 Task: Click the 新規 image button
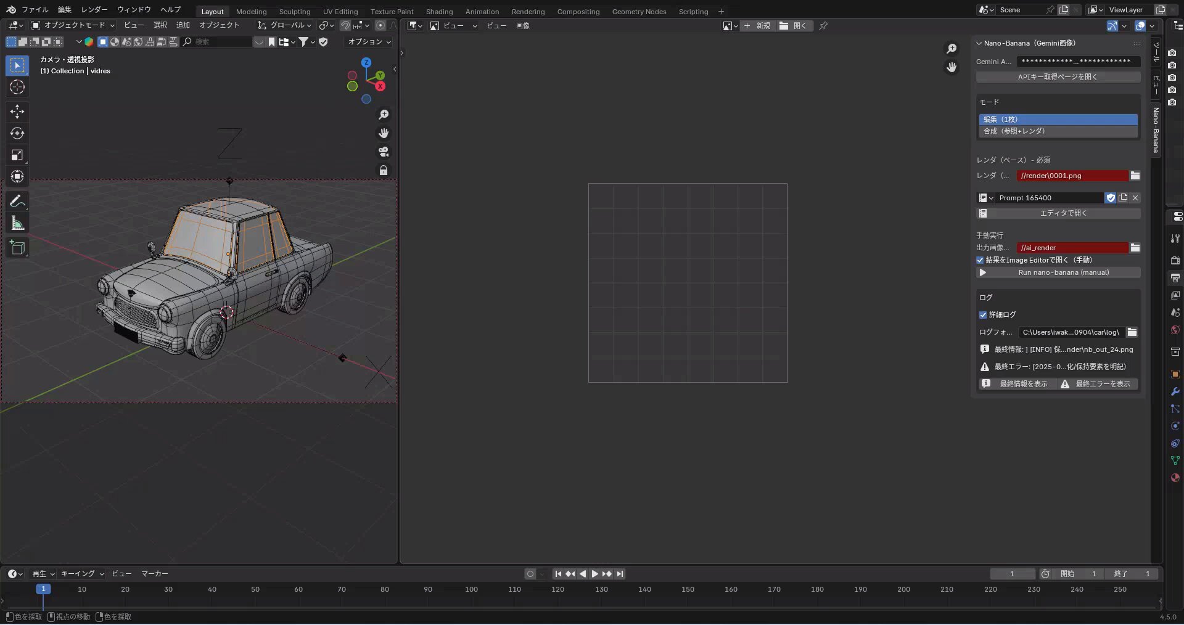tap(757, 26)
